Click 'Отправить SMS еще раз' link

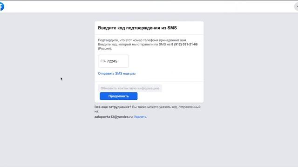[x=117, y=73]
